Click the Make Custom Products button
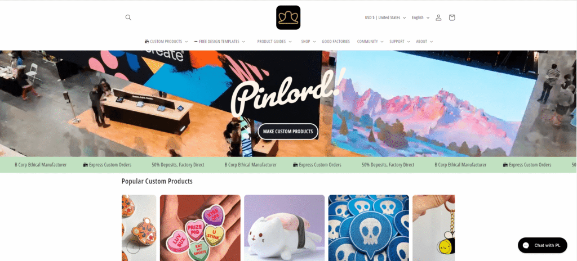 coord(288,132)
